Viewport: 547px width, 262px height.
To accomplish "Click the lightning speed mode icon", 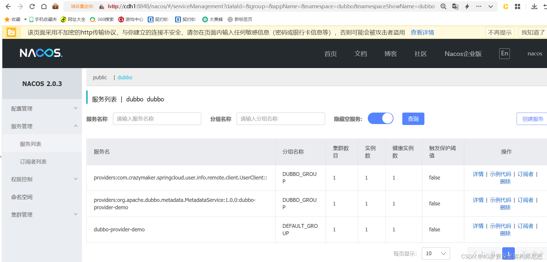I will coord(467,6).
